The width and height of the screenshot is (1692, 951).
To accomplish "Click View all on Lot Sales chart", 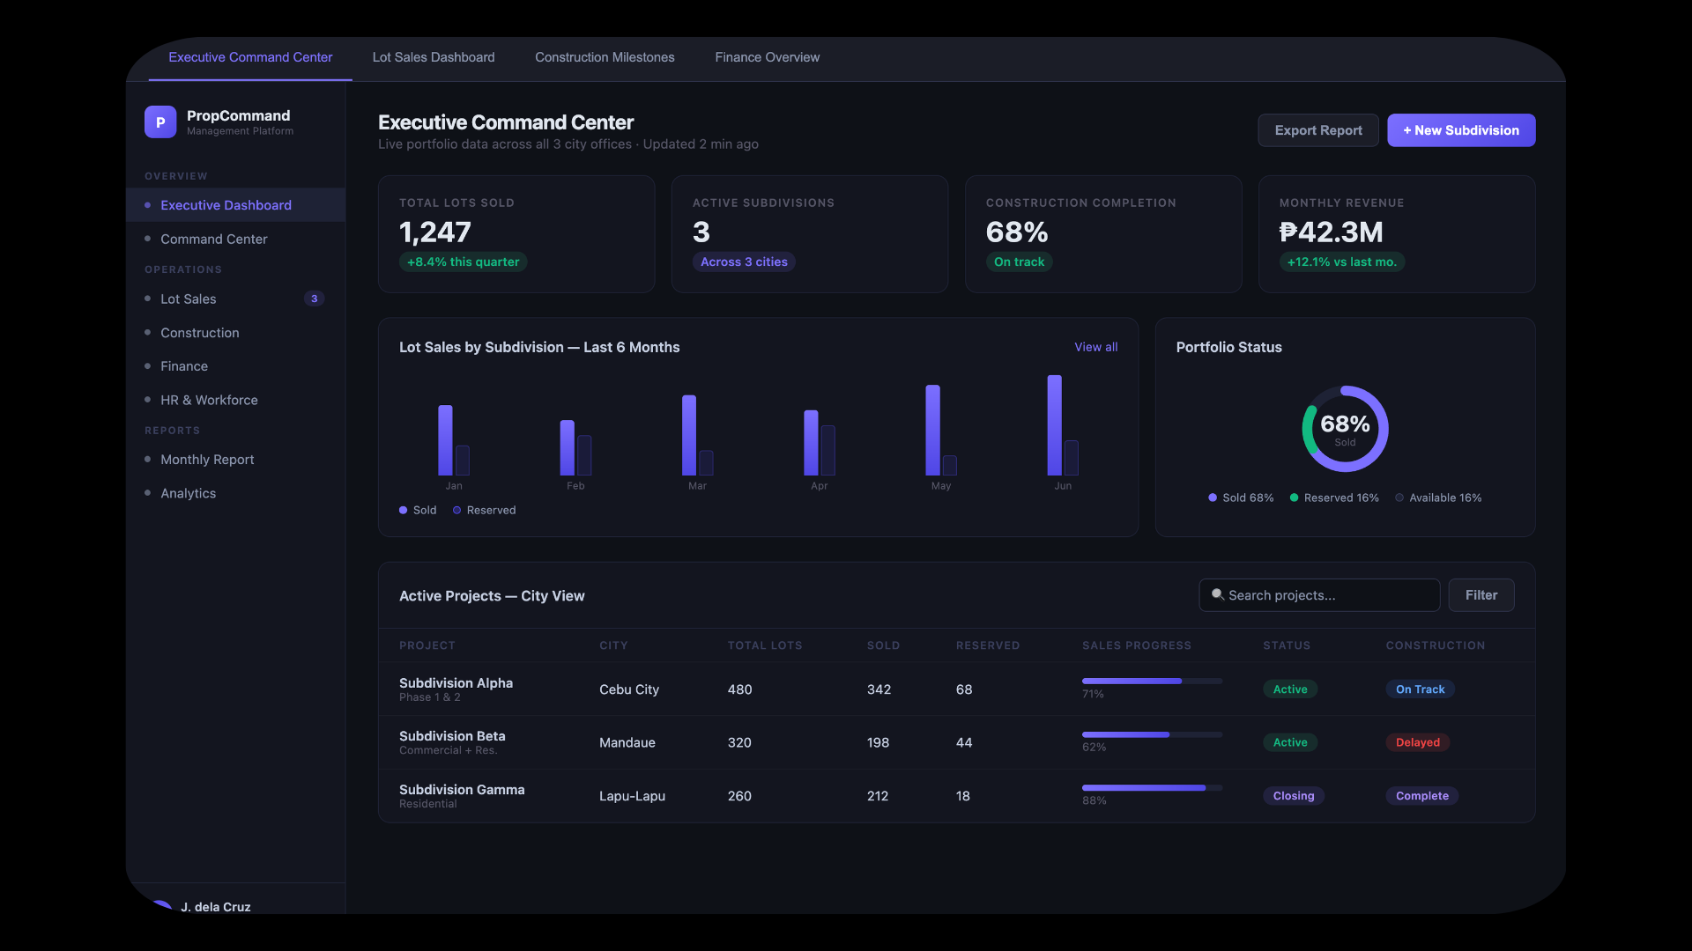I will [1095, 347].
